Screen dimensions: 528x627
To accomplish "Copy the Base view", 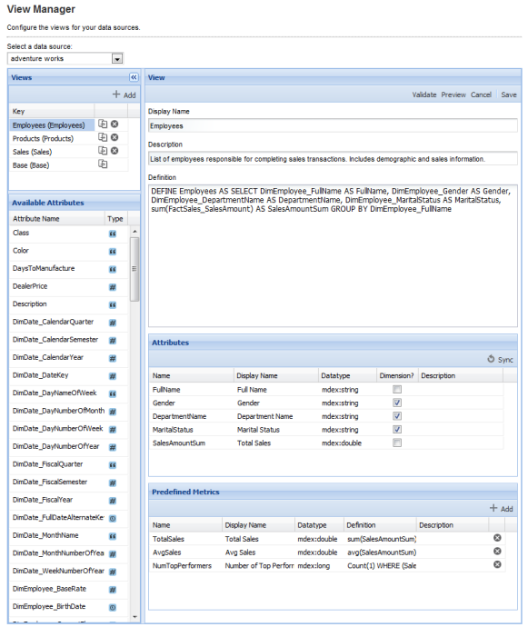I will [103, 164].
